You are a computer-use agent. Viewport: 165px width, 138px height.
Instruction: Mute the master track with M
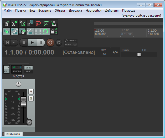(x=31, y=92)
